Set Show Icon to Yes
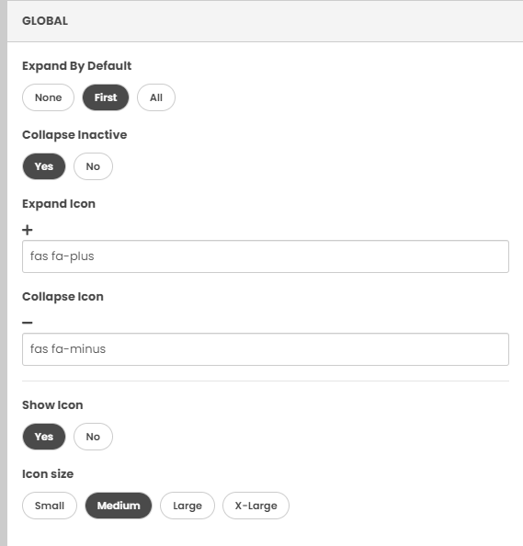The image size is (523, 546). 44,437
